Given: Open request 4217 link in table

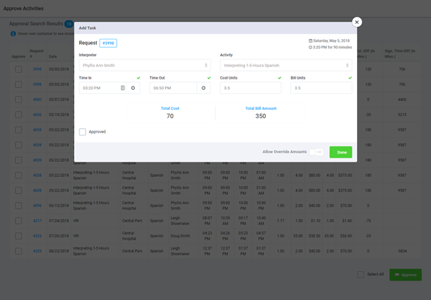Looking at the screenshot, I should click(x=37, y=221).
